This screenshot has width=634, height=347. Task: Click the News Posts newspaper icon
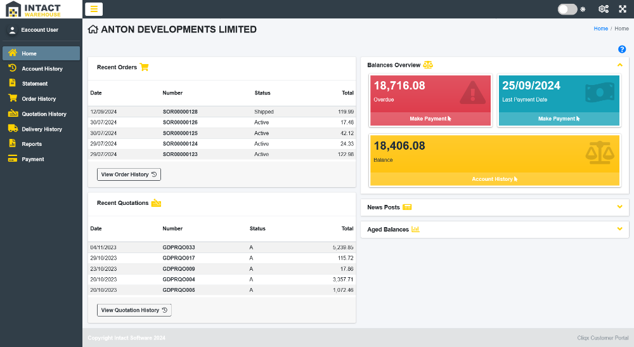tap(407, 207)
